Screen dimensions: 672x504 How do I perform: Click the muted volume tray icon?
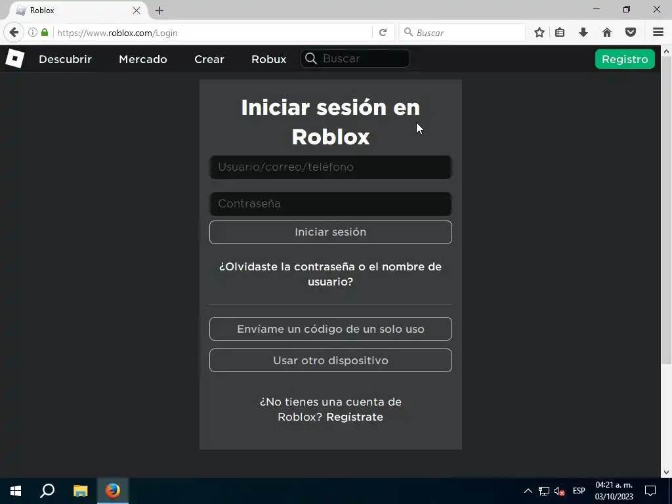coord(559,491)
